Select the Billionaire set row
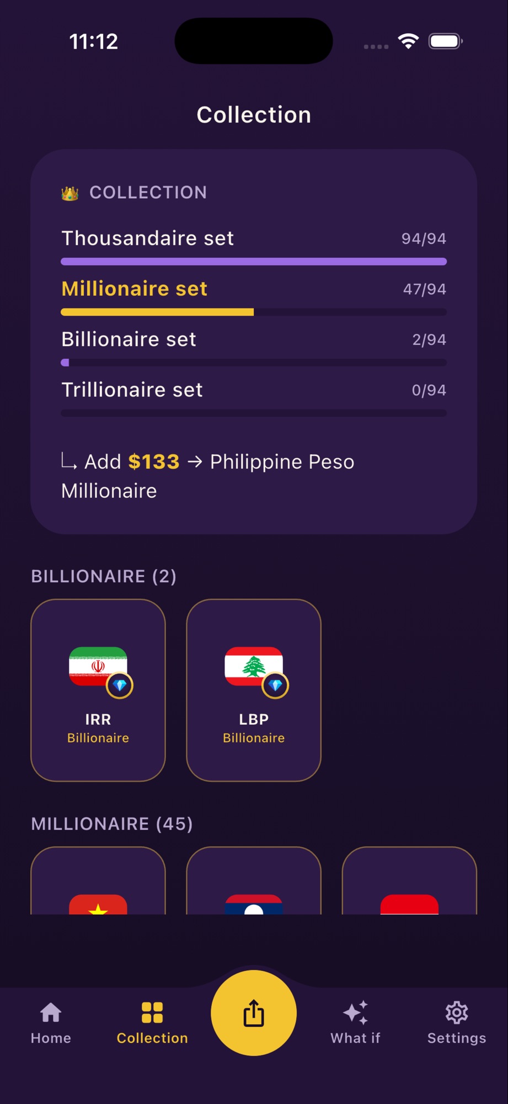 [254, 347]
